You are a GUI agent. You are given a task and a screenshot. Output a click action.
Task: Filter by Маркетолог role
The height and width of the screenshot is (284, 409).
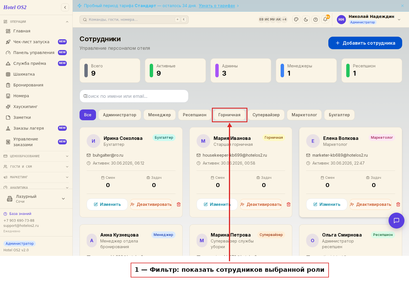tap(304, 115)
